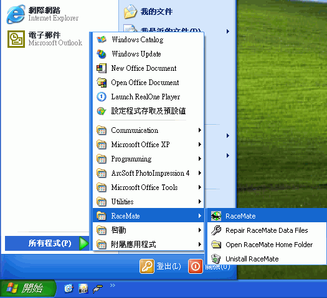Screen dimensions: 327x298
Task: Click the red shutdown power button
Action: (196, 266)
